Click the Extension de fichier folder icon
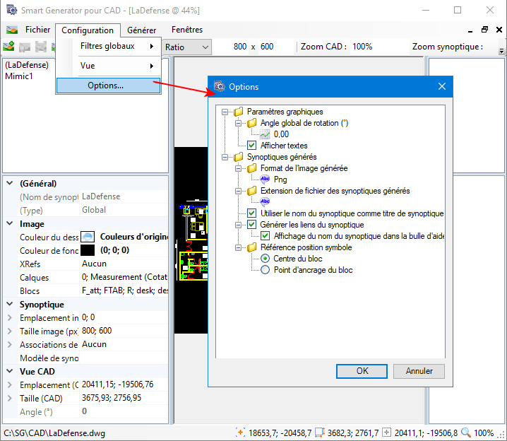Image resolution: width=507 pixels, height=441 pixels. 251,192
